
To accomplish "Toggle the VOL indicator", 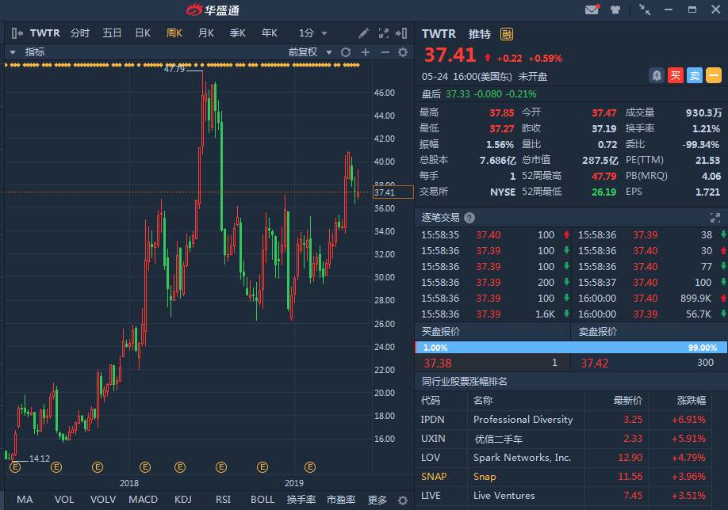I will [x=64, y=500].
